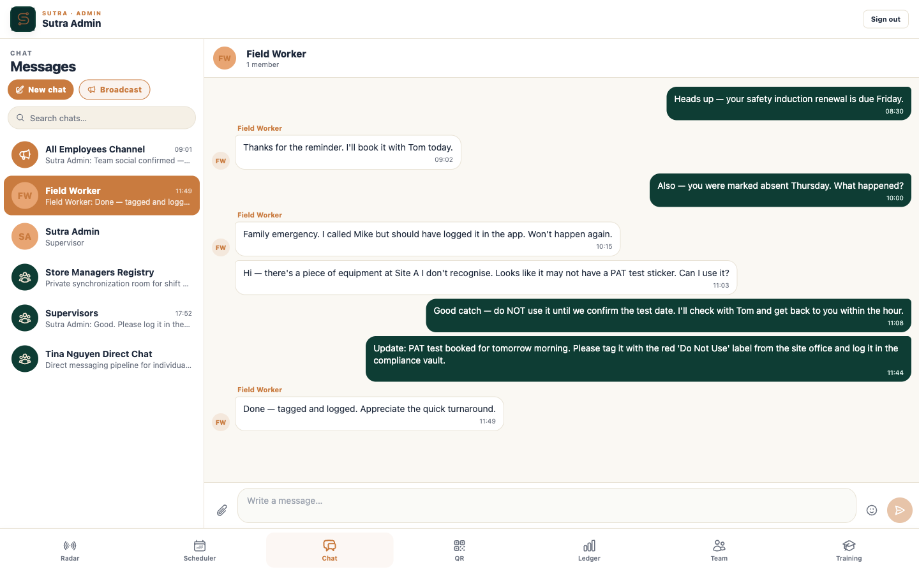This screenshot has height=574, width=919.
Task: Click the attachment paperclip icon
Action: coord(221,510)
